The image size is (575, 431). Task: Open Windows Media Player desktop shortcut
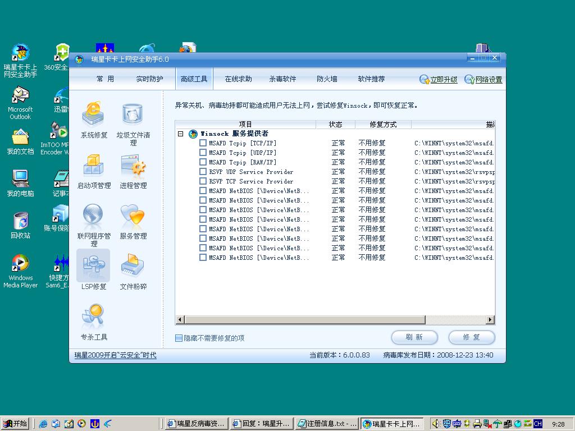(21, 271)
